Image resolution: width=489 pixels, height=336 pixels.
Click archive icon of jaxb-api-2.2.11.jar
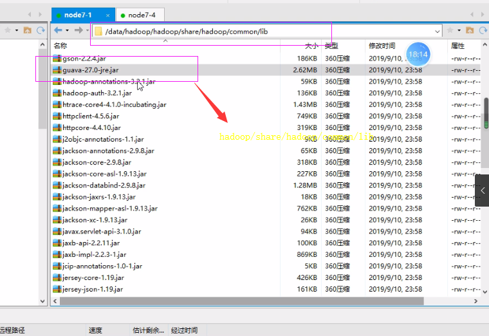click(57, 243)
